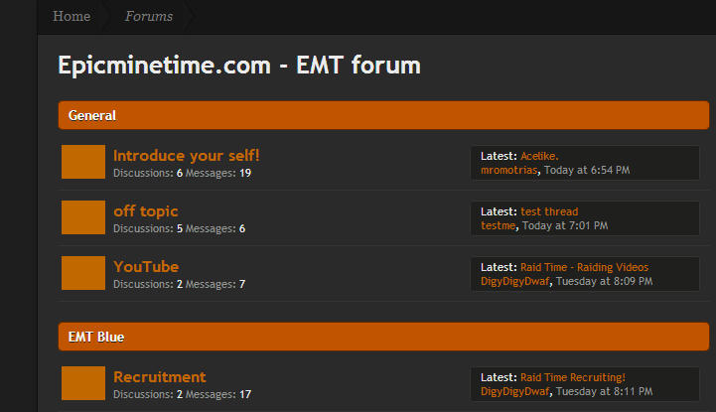Screen dimensions: 716x412
Task: Click the YouTube forum icon
Action: pyautogui.click(x=83, y=273)
